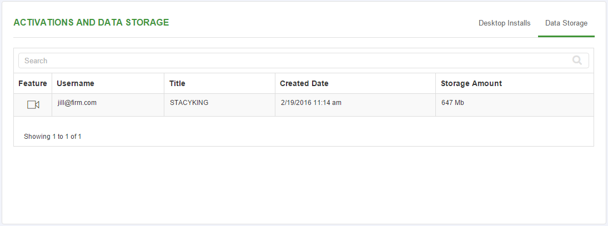Sort by the Storage Amount column header
This screenshot has width=608, height=226.
471,83
